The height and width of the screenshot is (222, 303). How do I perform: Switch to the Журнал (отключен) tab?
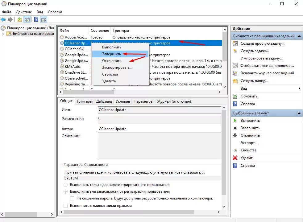coord(174,101)
